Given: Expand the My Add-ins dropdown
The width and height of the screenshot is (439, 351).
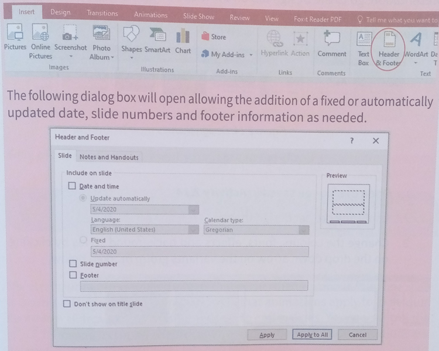Looking at the screenshot, I should point(251,54).
